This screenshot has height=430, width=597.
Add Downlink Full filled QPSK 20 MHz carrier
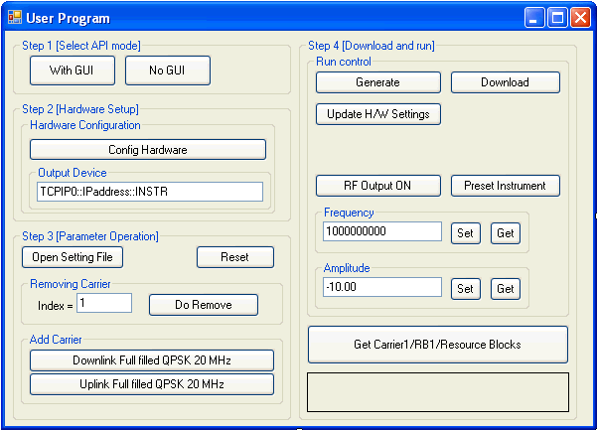(151, 359)
